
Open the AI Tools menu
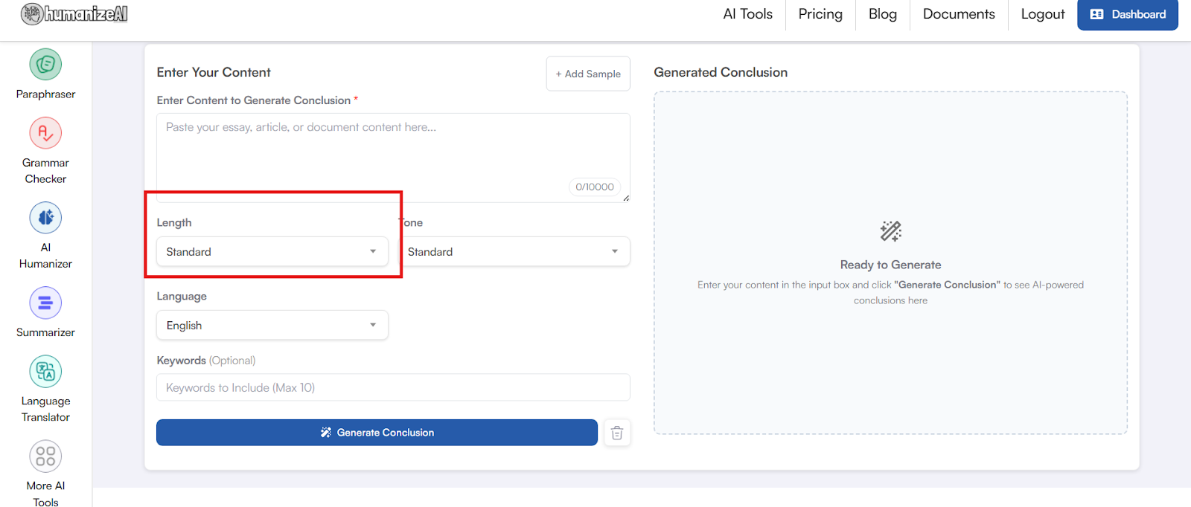[747, 14]
